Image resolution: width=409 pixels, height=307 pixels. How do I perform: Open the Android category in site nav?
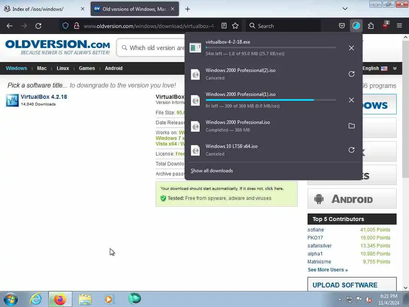coord(113,68)
